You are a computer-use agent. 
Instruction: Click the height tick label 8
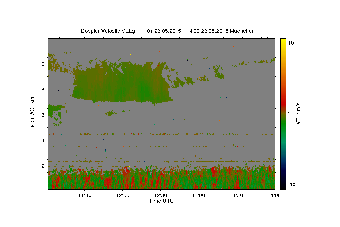click(43, 89)
